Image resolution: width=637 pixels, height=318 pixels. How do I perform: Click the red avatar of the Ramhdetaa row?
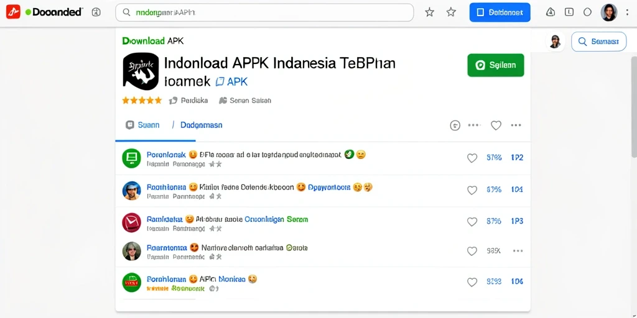coord(131,223)
